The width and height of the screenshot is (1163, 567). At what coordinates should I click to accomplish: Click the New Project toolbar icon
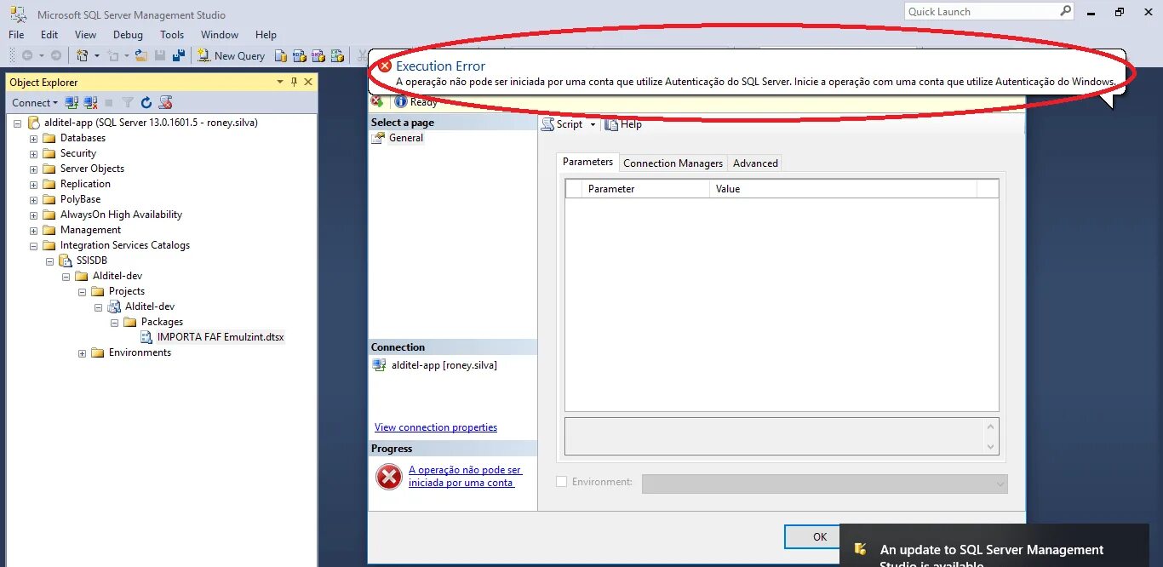82,55
